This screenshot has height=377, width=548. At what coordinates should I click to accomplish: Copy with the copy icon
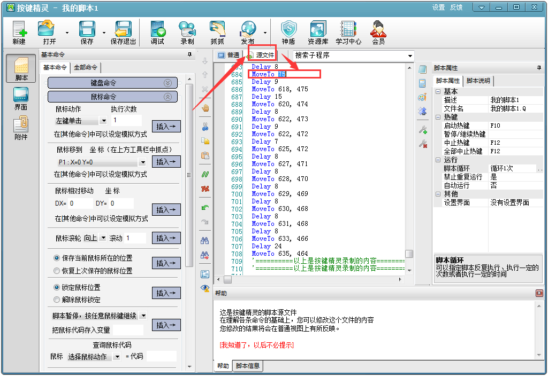pos(205,141)
